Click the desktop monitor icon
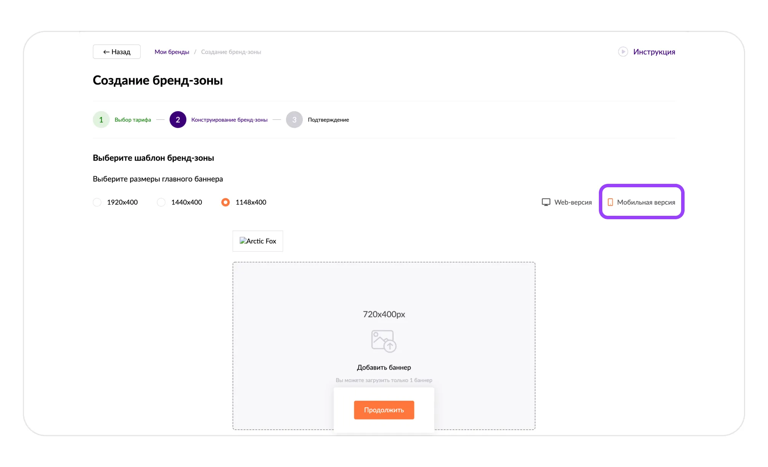 [x=546, y=202]
